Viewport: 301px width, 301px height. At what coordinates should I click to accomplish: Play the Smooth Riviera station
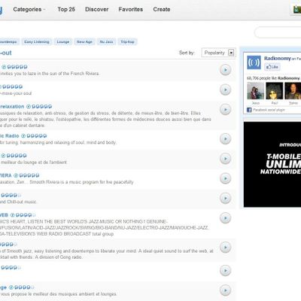[225, 178]
